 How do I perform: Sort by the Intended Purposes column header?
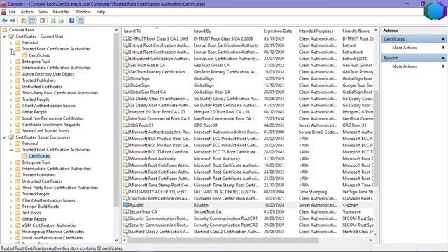pyautogui.click(x=318, y=31)
